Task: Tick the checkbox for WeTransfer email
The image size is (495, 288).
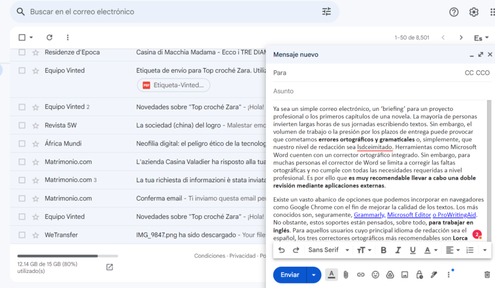Action: point(22,235)
